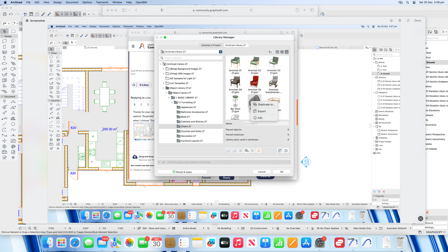Expand the [BImg] Background Images 27 folder

[x=163, y=69]
